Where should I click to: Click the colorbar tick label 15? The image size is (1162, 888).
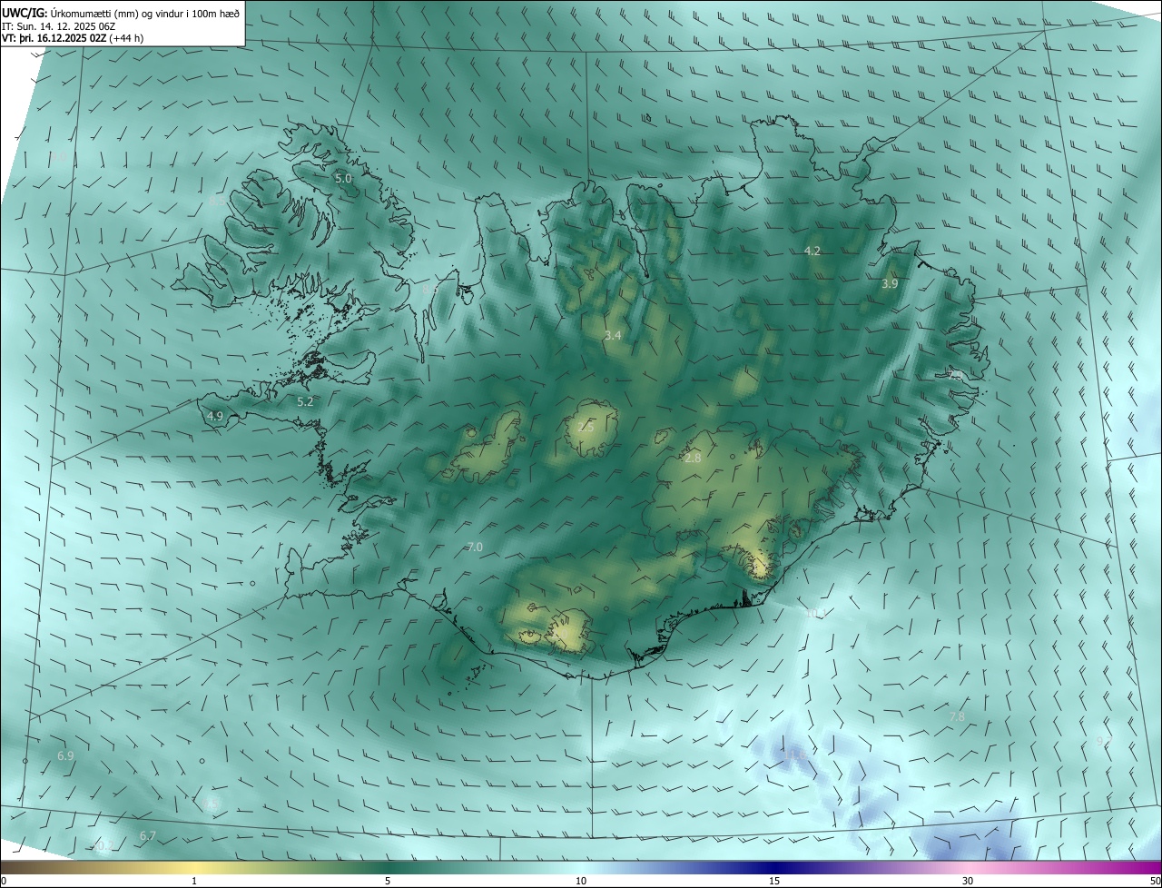(774, 881)
